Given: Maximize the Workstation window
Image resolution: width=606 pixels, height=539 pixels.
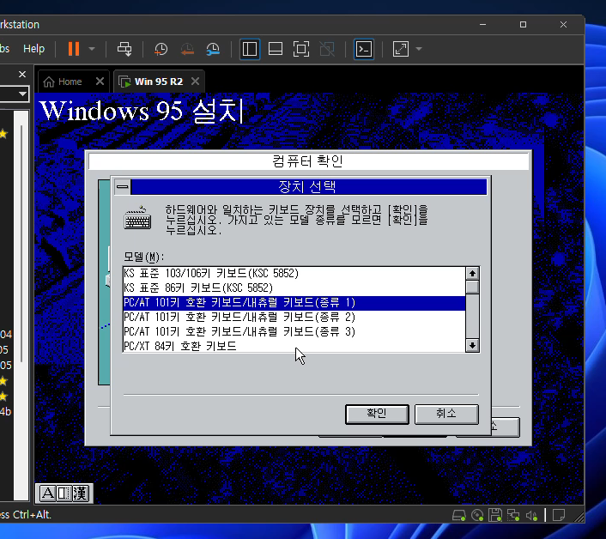Looking at the screenshot, I should click(523, 24).
